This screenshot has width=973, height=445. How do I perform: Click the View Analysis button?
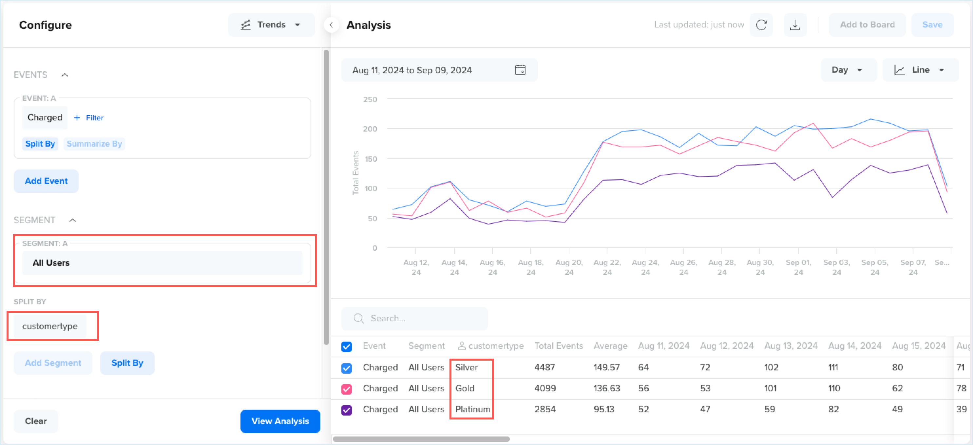[280, 421]
